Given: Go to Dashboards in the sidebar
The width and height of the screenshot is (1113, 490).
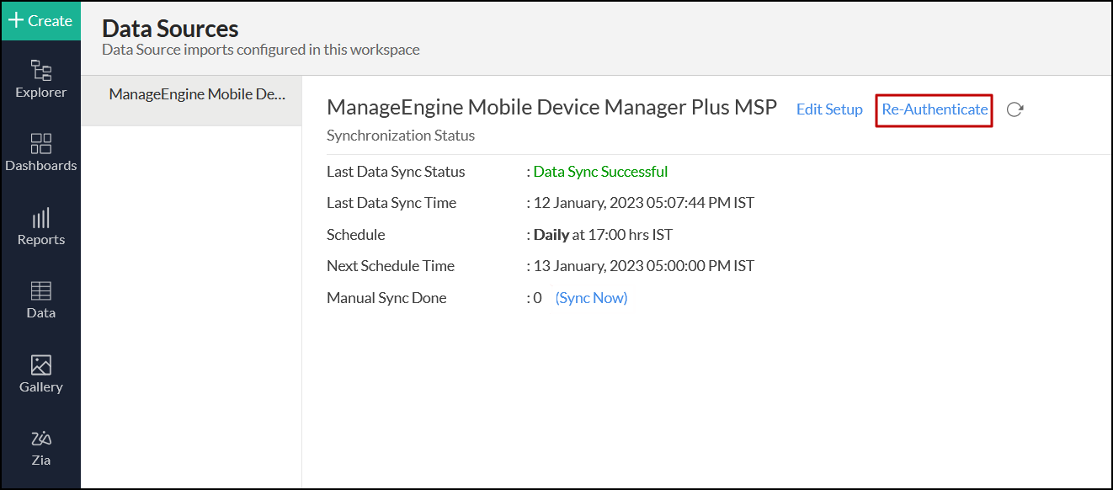Looking at the screenshot, I should 40,144.
